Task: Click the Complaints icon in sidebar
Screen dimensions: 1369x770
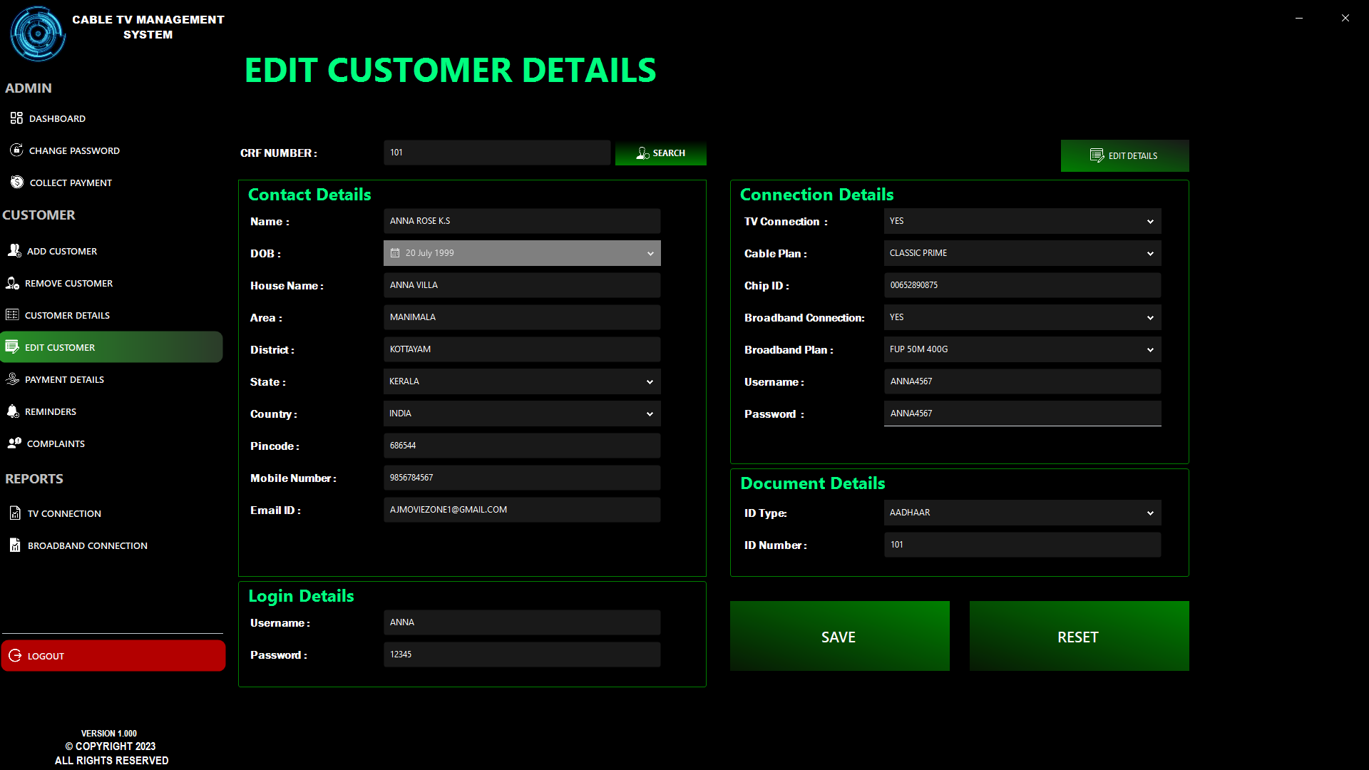Action: click(14, 443)
